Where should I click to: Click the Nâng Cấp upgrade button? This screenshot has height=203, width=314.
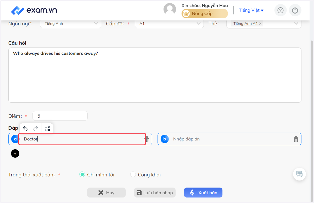point(205,14)
